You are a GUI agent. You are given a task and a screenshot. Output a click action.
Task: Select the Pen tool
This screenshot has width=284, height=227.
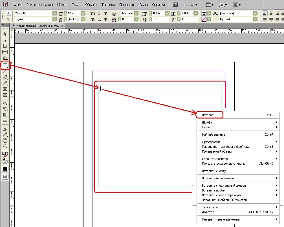coord(5,77)
